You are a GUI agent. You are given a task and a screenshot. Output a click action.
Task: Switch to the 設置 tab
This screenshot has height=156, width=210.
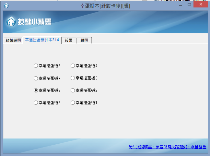click(69, 41)
